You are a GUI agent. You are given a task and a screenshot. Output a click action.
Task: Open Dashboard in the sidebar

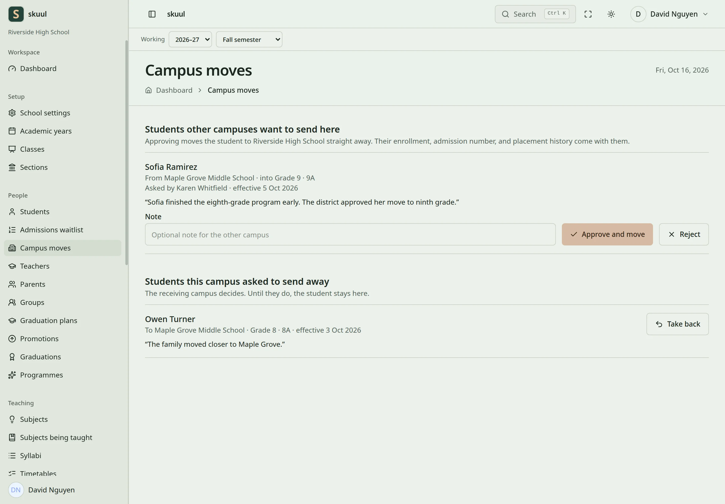pyautogui.click(x=62, y=69)
